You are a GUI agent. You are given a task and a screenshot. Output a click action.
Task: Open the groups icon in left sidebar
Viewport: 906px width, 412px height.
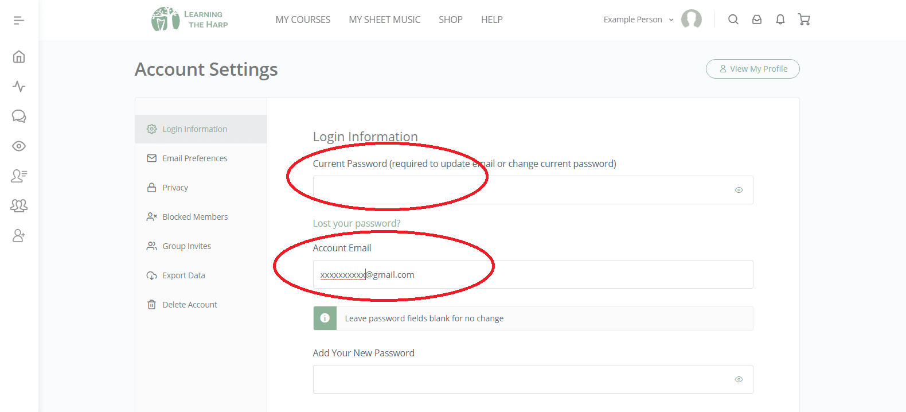(19, 205)
